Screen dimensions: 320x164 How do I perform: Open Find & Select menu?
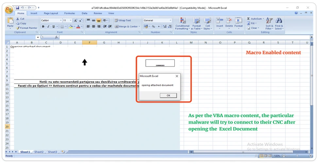coord(279,24)
